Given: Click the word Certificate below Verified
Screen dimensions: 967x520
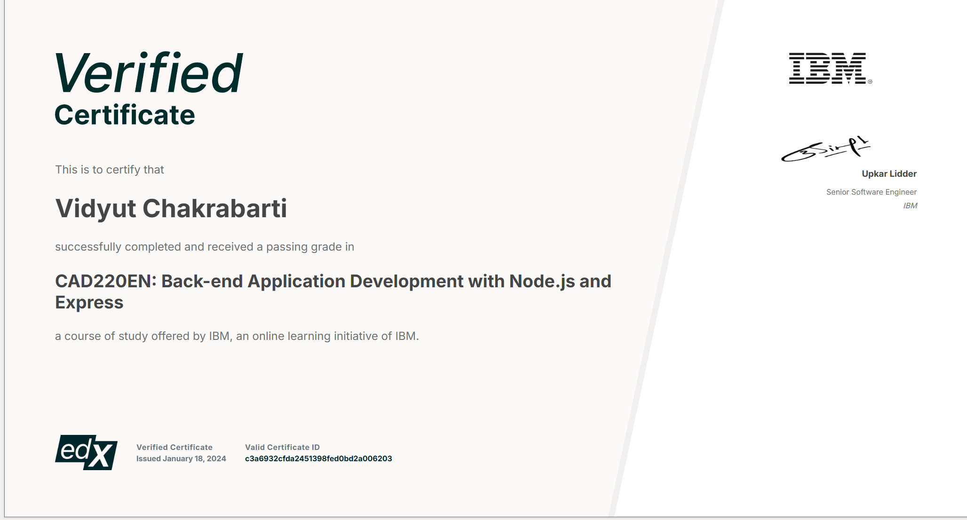Looking at the screenshot, I should [125, 115].
